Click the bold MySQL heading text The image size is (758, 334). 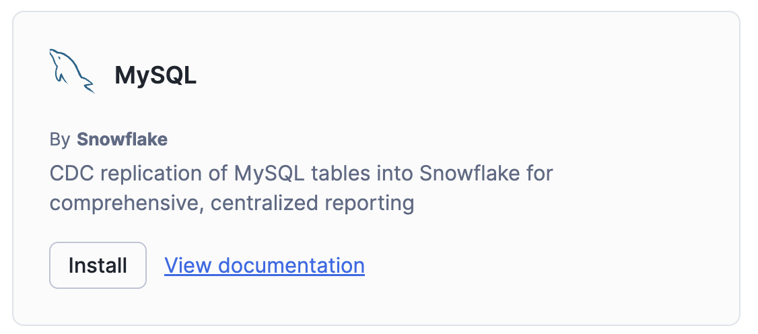(x=156, y=75)
